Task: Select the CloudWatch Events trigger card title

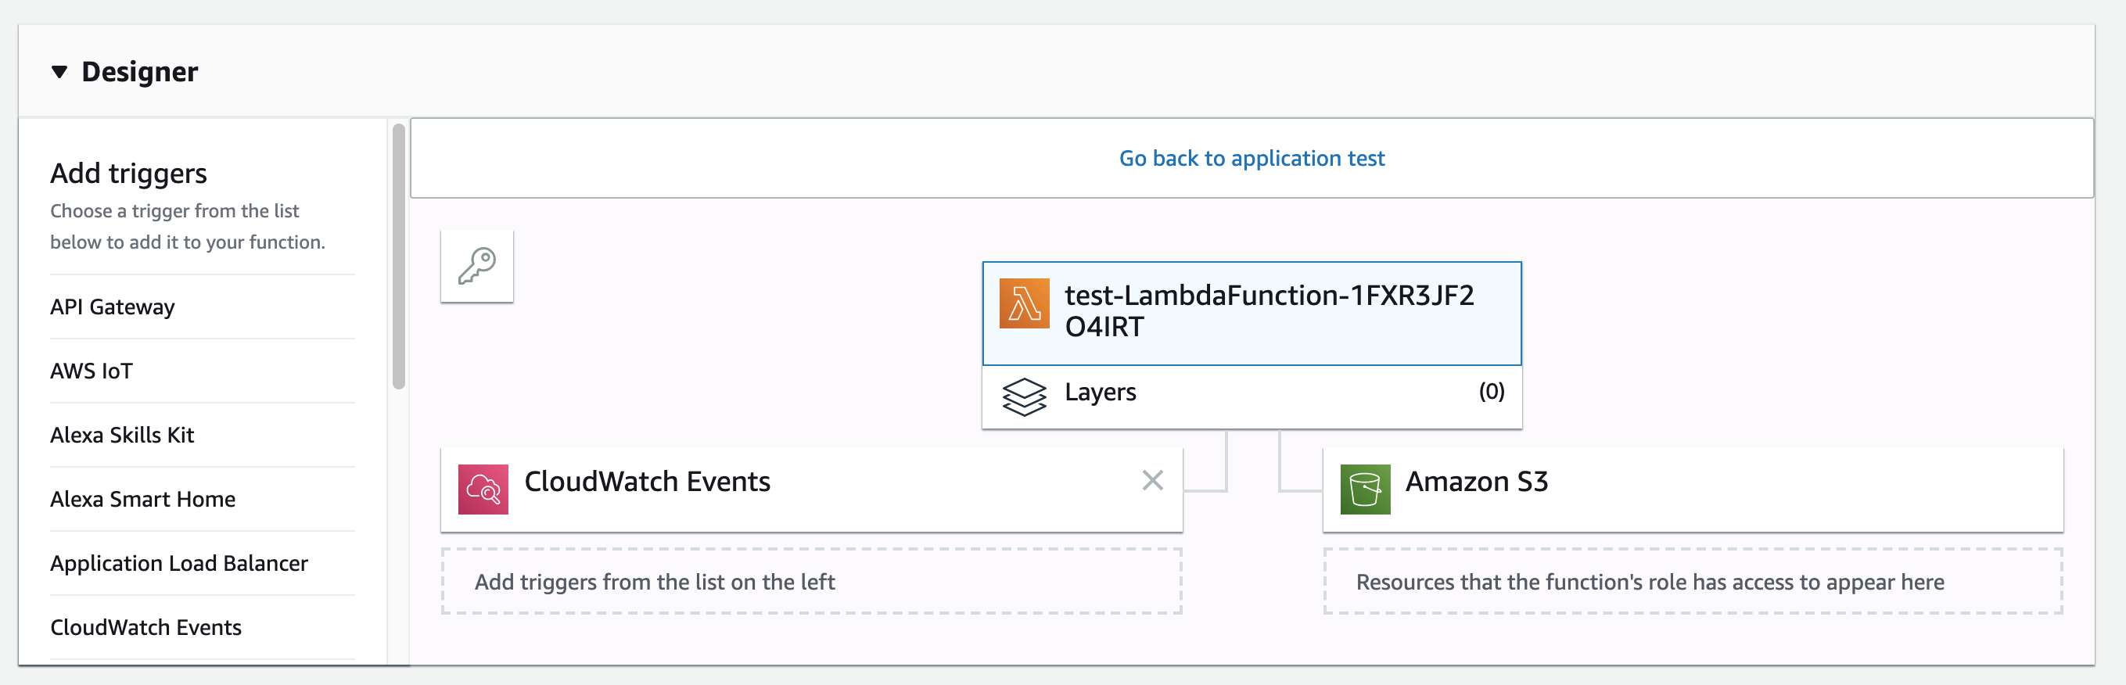Action: point(647,481)
